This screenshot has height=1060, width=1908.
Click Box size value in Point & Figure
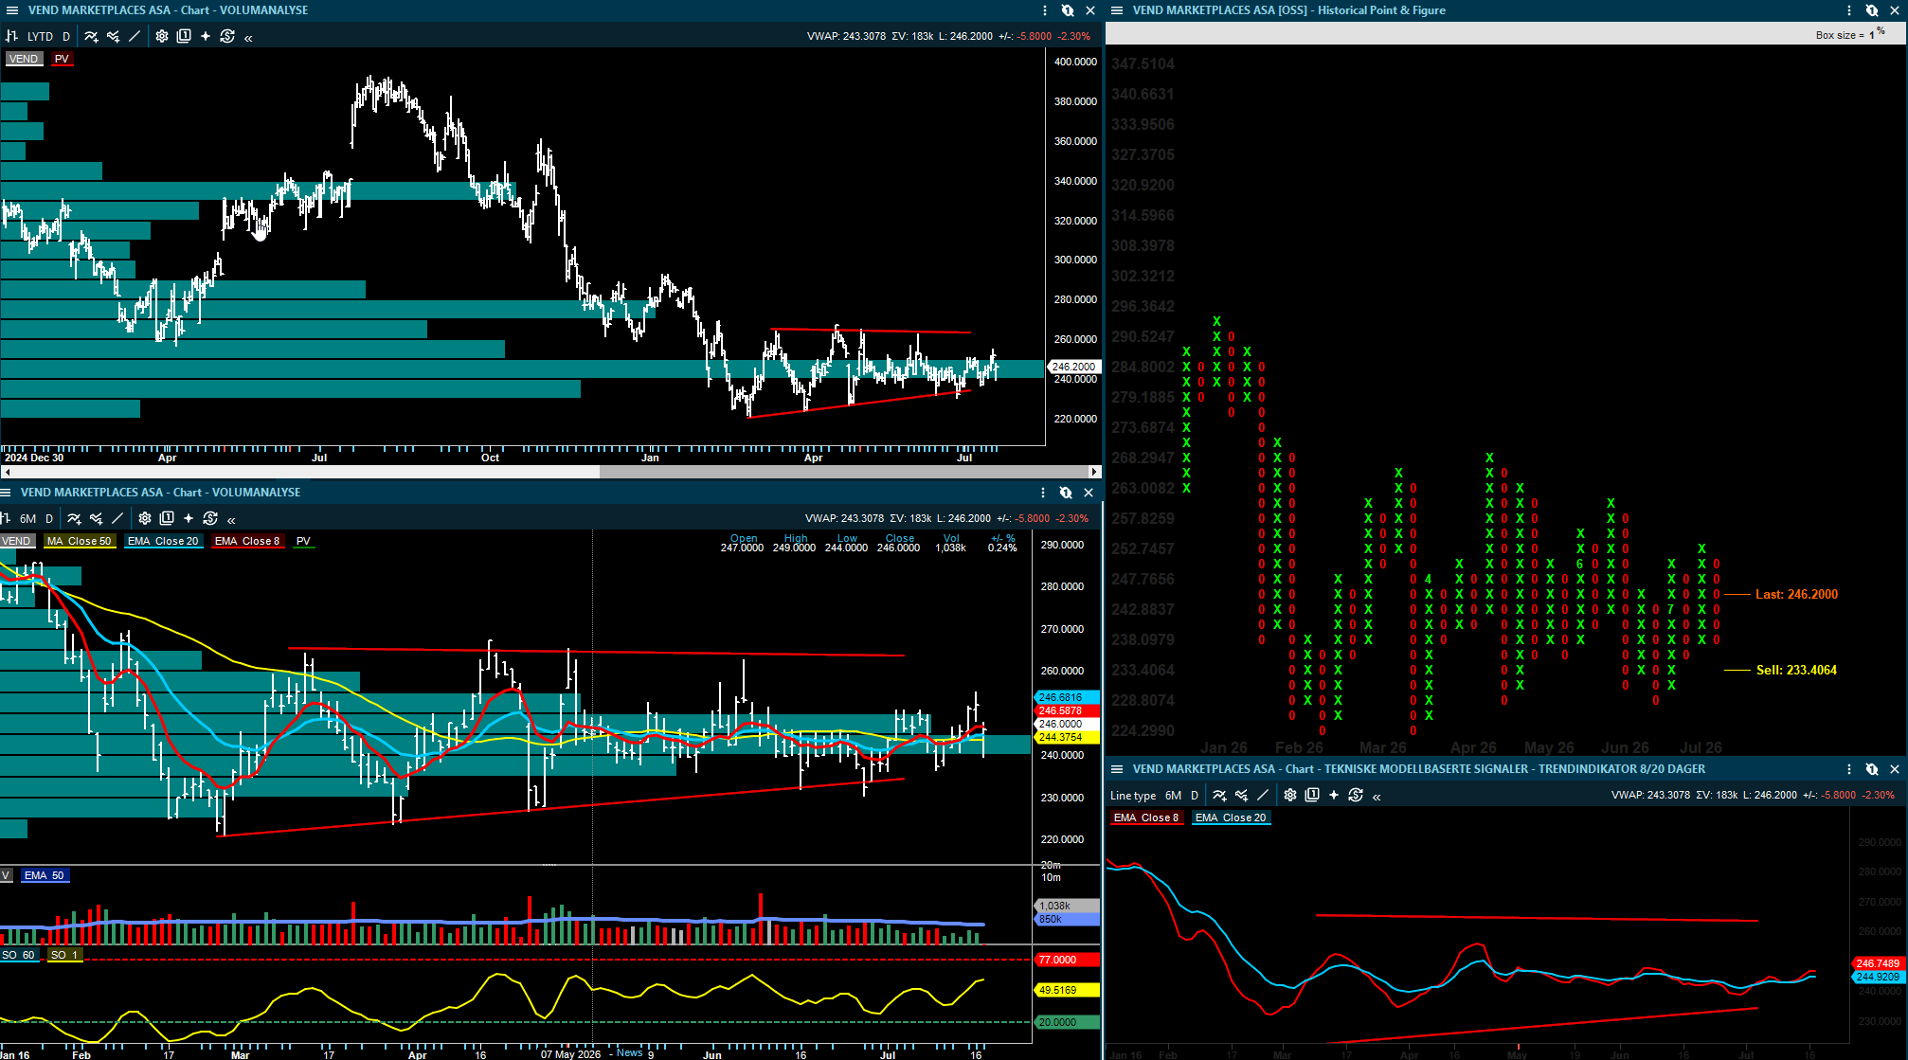coord(1872,35)
